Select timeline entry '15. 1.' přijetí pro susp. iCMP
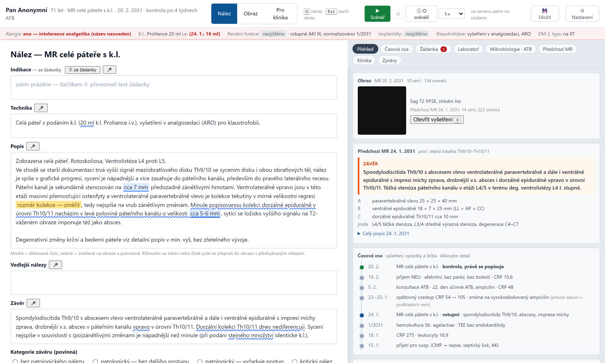The image size is (605, 363). click(x=476, y=345)
